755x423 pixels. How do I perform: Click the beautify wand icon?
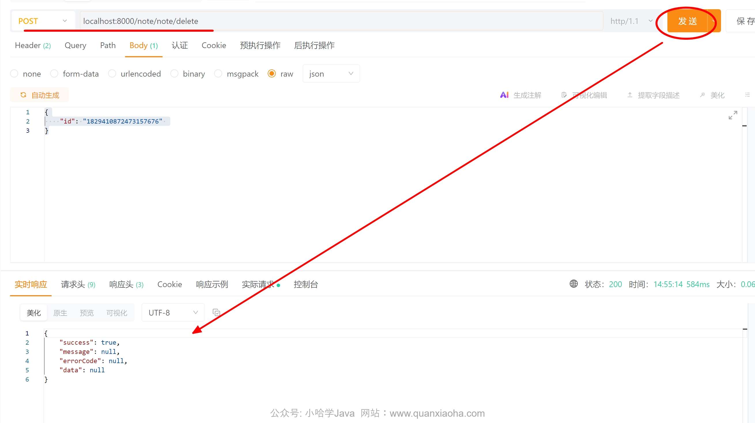[703, 95]
